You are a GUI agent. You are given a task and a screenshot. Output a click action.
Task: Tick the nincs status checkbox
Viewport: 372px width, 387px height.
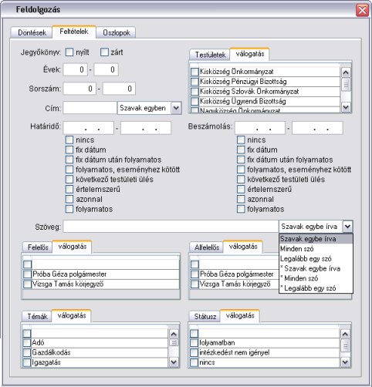(x=194, y=362)
